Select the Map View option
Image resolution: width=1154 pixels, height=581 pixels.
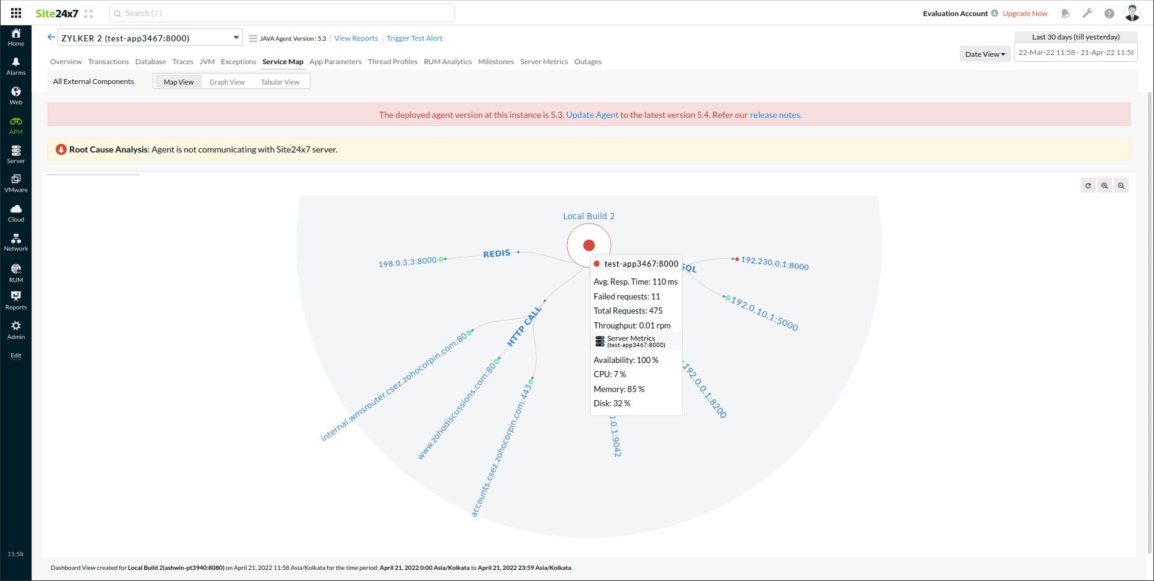pyautogui.click(x=178, y=82)
